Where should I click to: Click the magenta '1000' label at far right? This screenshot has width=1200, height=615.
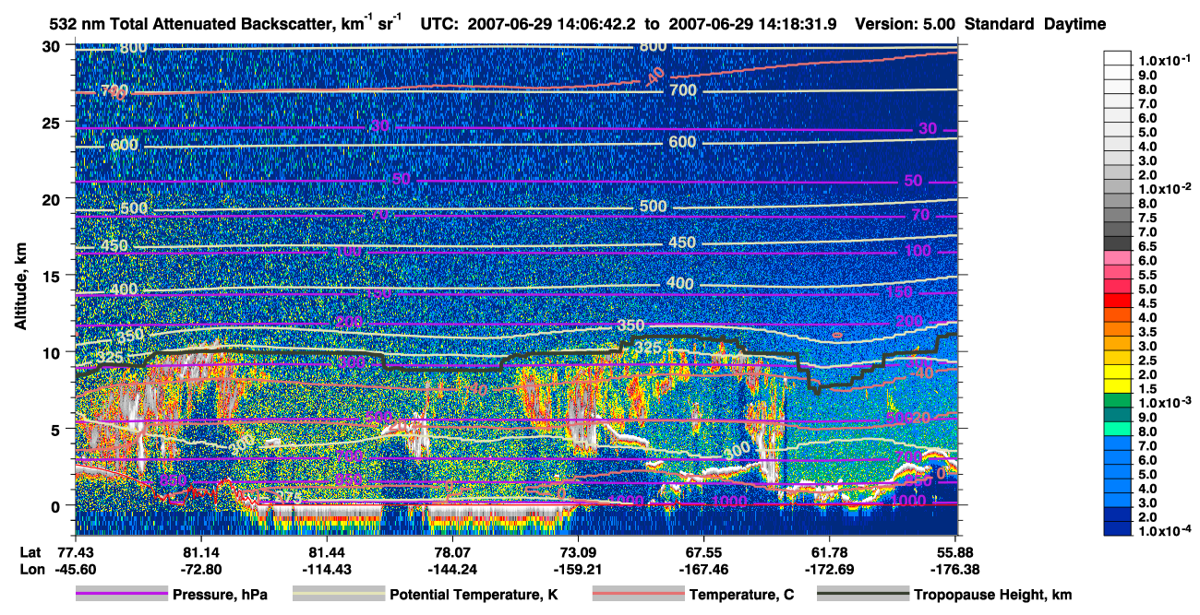(x=908, y=501)
